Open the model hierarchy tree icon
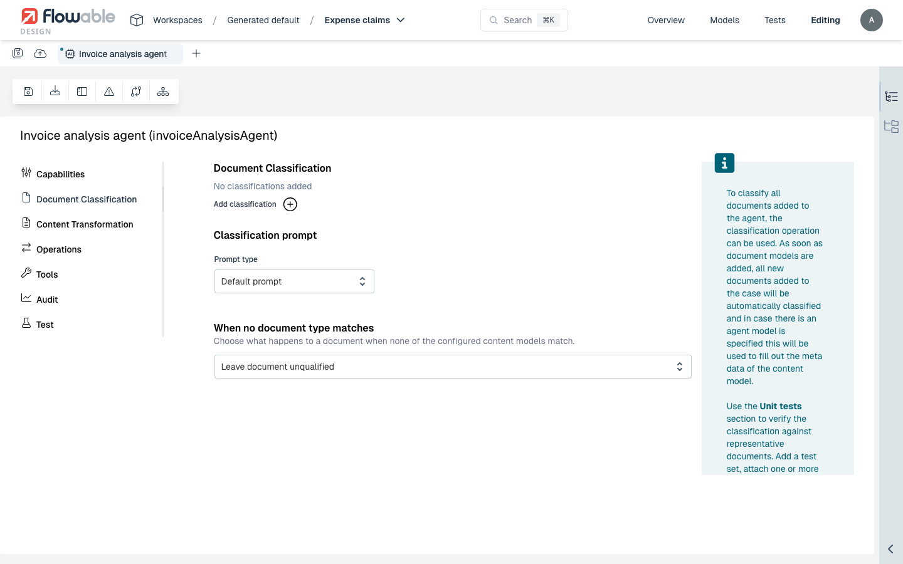This screenshot has height=564, width=903. (163, 91)
